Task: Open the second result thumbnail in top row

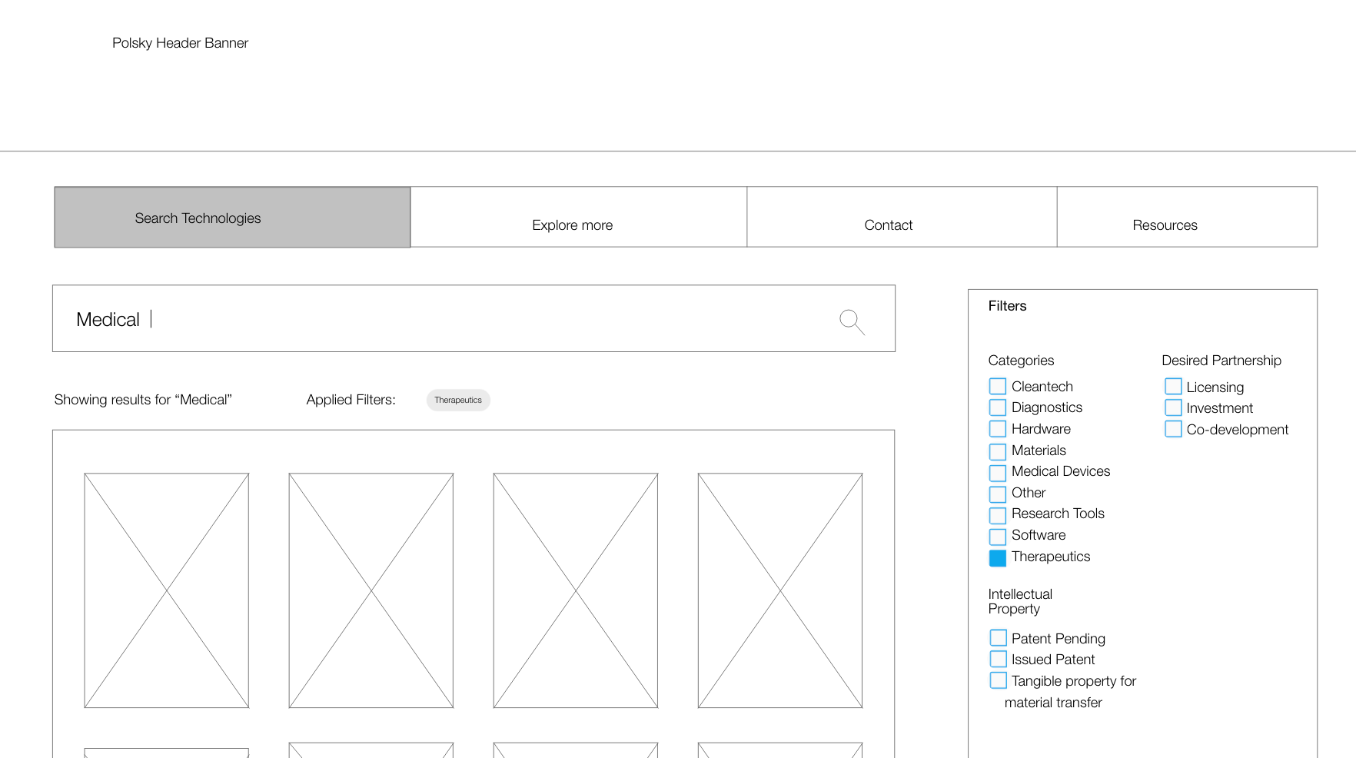Action: pyautogui.click(x=371, y=590)
